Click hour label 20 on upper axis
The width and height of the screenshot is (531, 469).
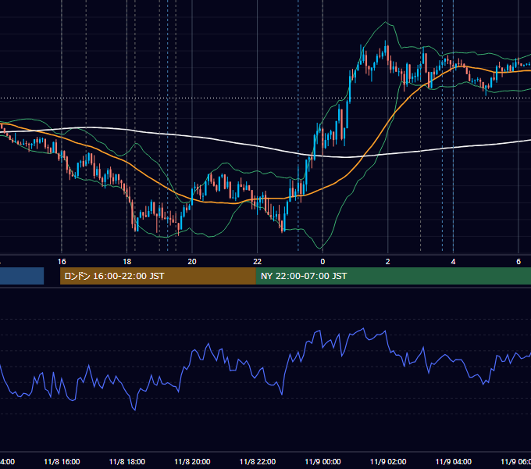(192, 262)
